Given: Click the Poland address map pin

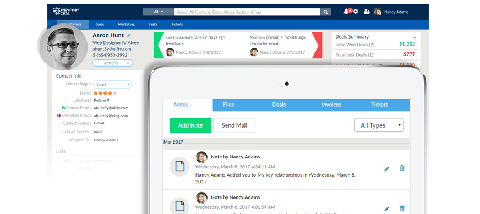Looking at the screenshot, I should pos(108,101).
